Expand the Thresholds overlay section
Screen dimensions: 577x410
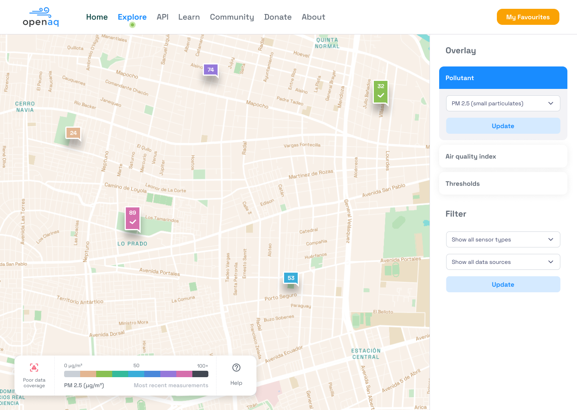503,184
